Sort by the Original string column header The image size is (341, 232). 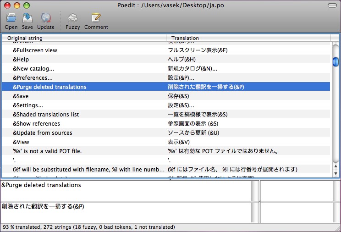pos(82,38)
